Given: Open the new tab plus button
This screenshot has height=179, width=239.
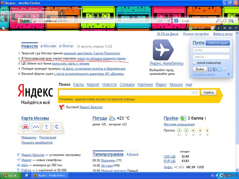Looking at the screenshot, I should click(x=61, y=14).
